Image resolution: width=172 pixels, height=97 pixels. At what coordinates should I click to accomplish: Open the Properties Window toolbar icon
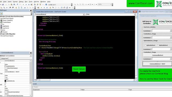pos(38,5)
